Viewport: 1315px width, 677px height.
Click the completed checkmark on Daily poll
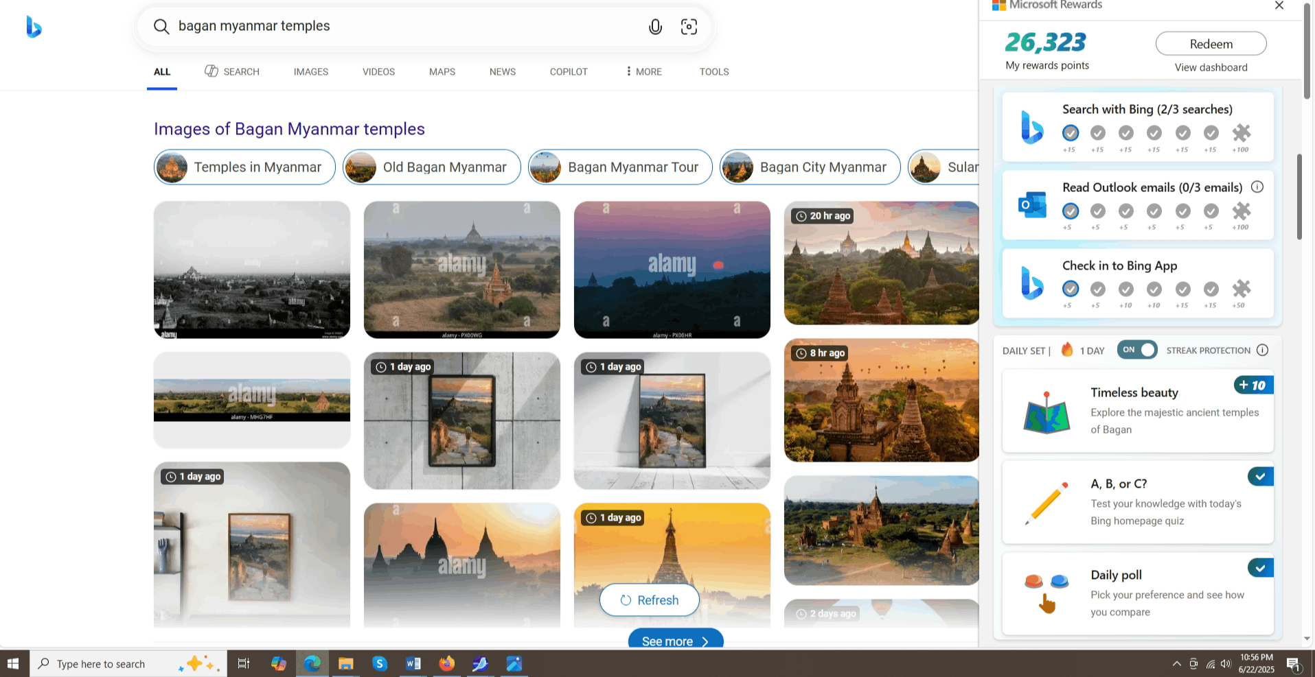(x=1260, y=567)
